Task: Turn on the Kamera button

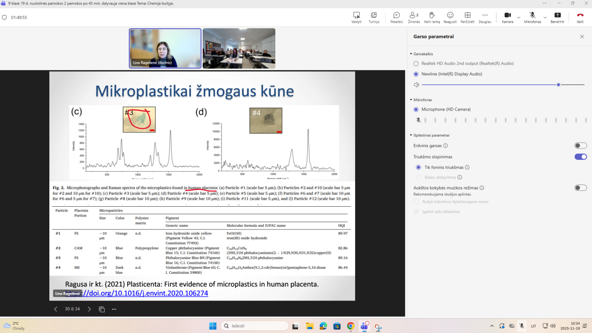Action: click(x=507, y=15)
